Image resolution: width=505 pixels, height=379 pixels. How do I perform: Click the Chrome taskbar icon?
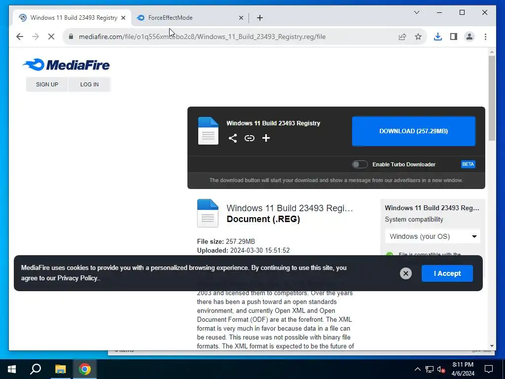click(x=85, y=369)
